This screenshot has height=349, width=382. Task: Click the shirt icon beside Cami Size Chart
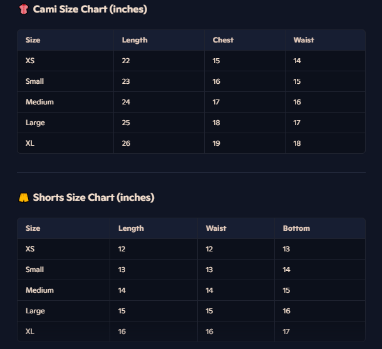tap(24, 9)
